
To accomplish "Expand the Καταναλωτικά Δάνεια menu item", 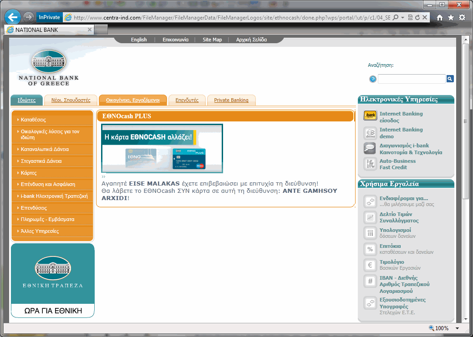I will tap(52, 149).
